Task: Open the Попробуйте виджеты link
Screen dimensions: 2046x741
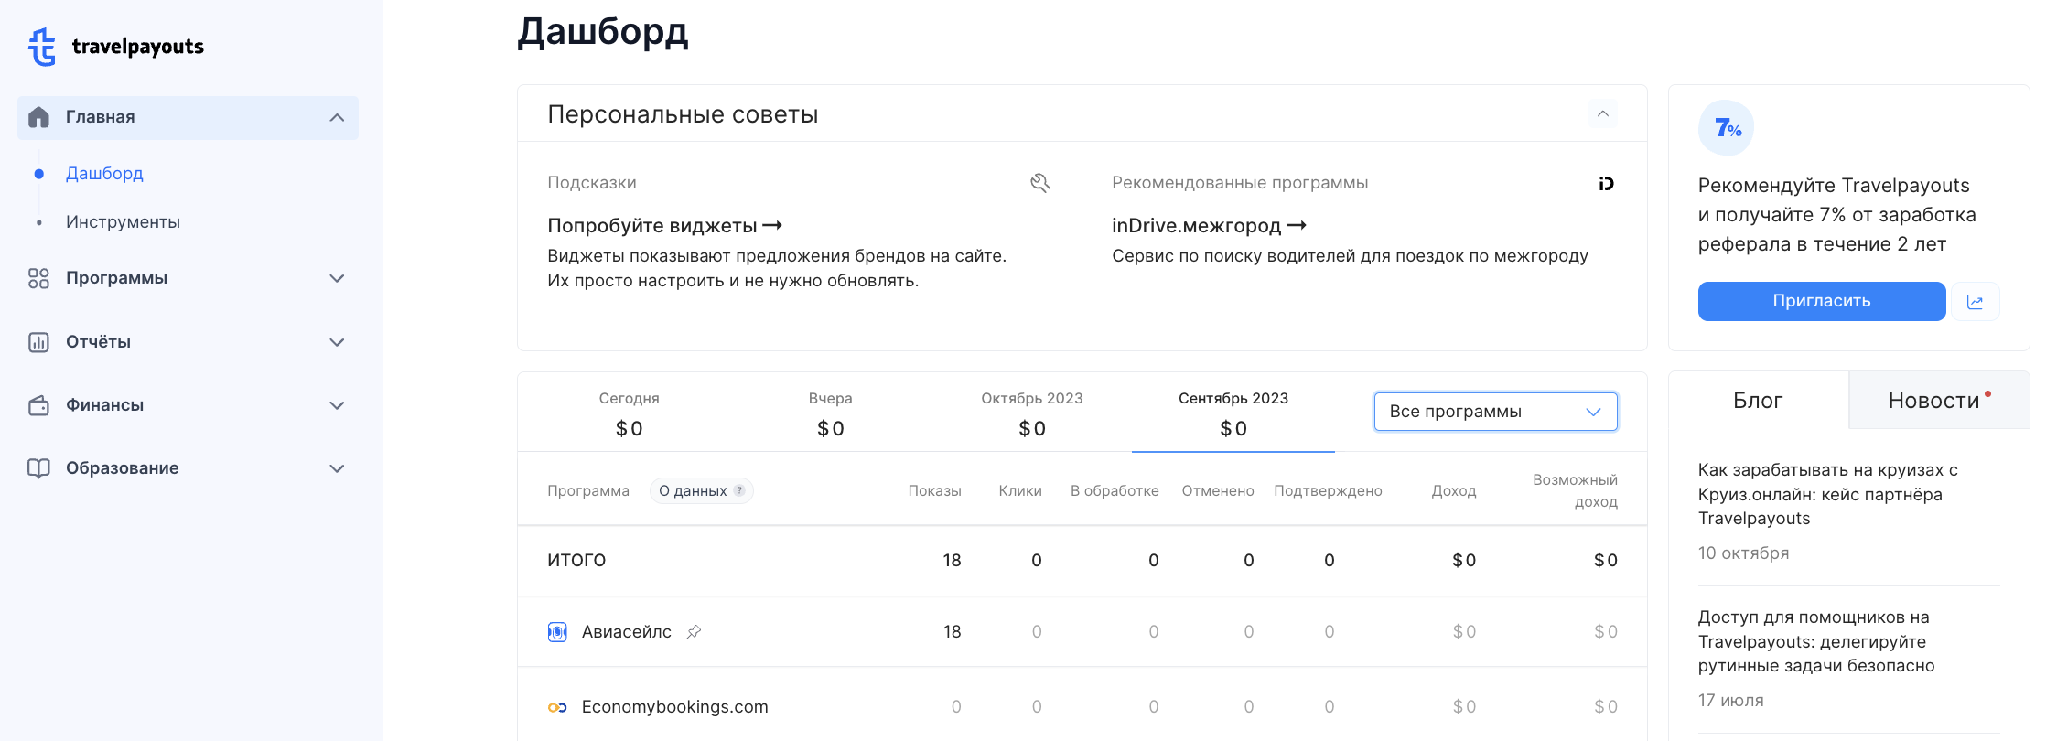Action: point(664,226)
